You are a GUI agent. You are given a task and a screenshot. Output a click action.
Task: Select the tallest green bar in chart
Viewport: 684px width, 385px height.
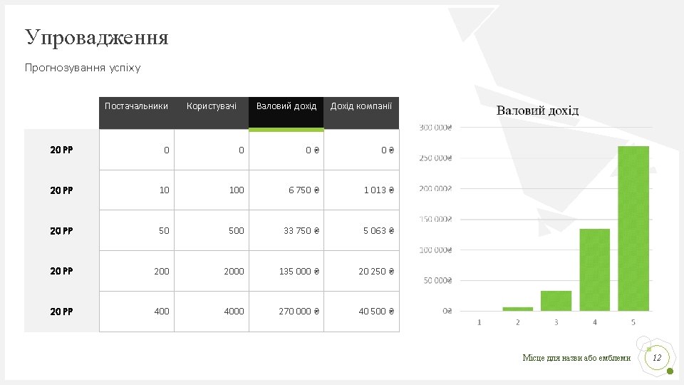(633, 228)
